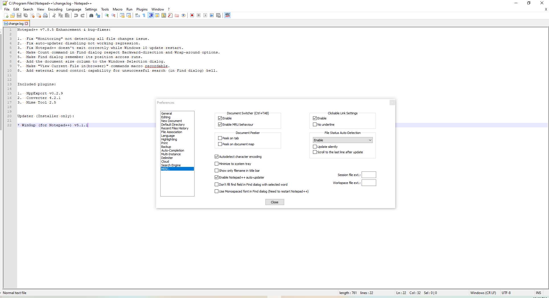The height and width of the screenshot is (298, 549).
Task: Click the Close document toolbar icon
Action: point(32,15)
